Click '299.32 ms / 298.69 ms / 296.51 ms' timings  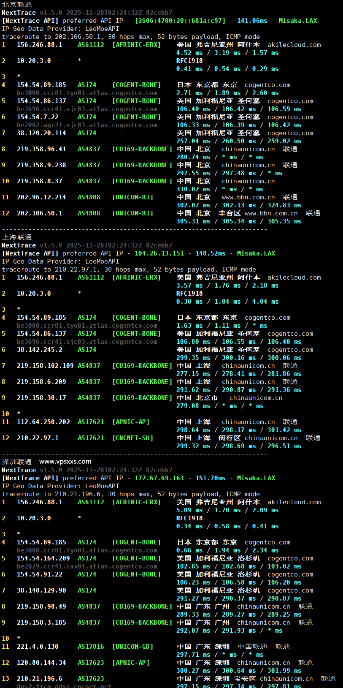tap(239, 446)
